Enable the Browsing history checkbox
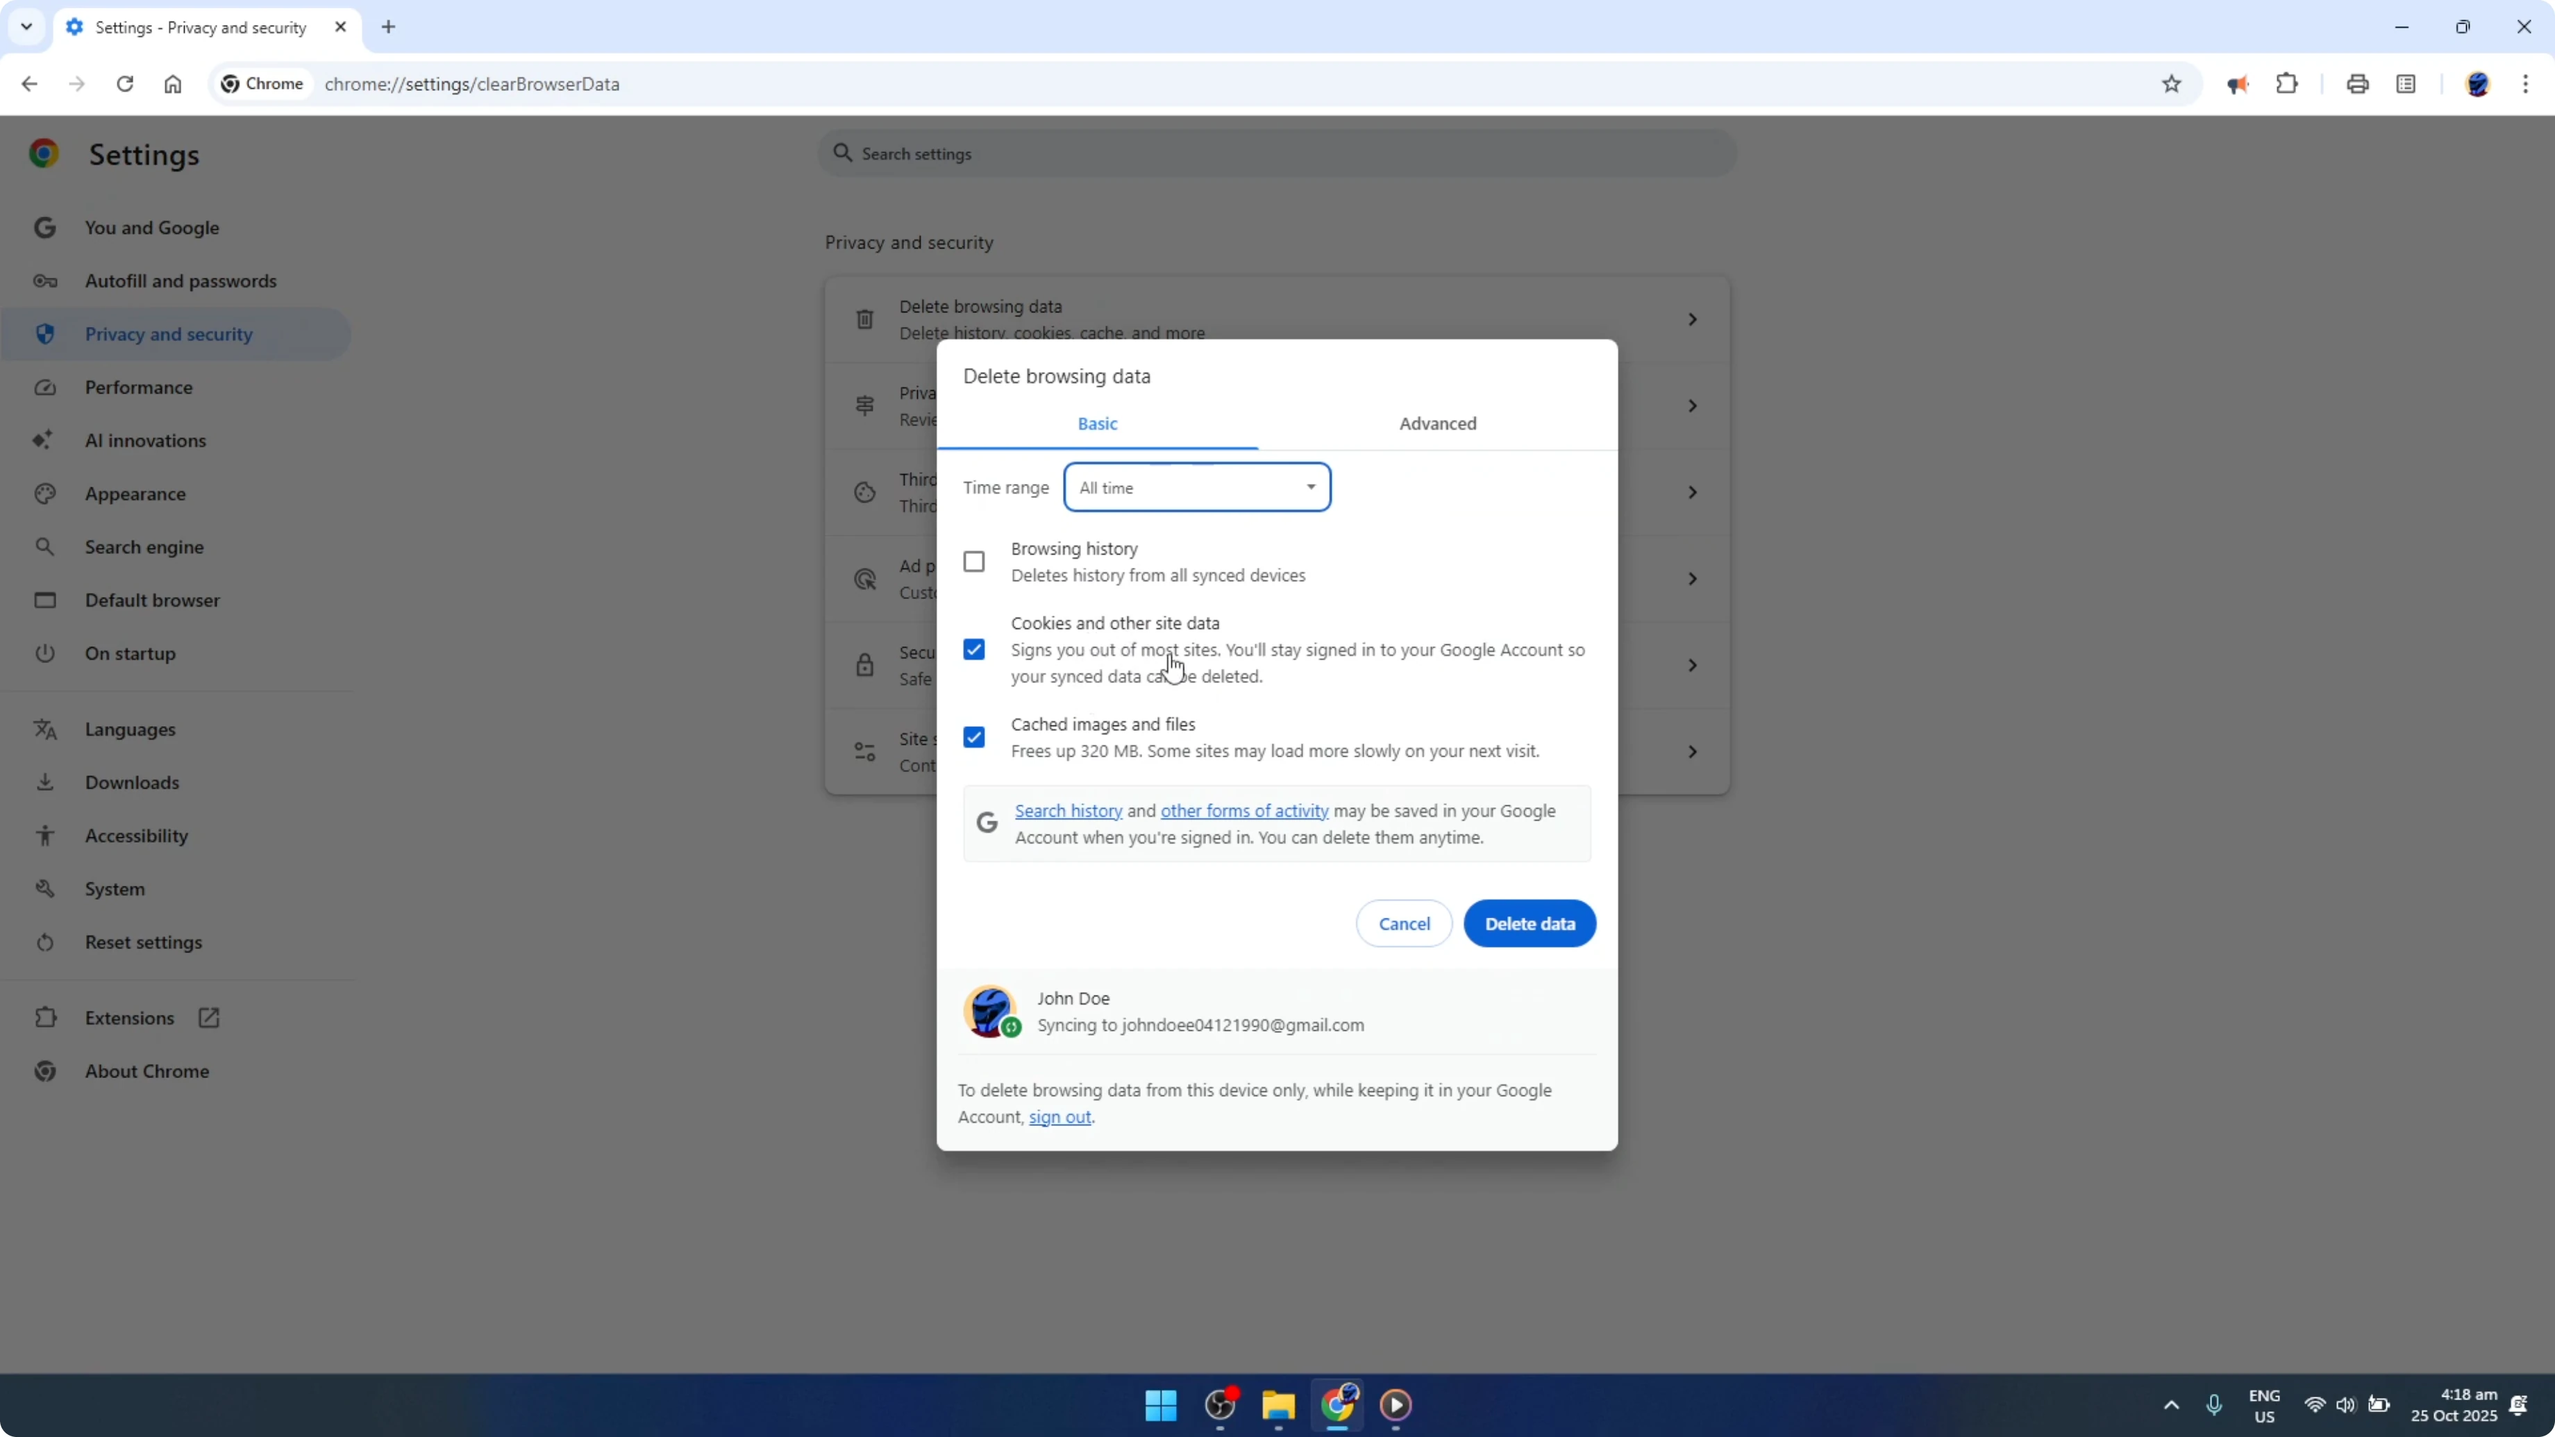 pyautogui.click(x=974, y=562)
